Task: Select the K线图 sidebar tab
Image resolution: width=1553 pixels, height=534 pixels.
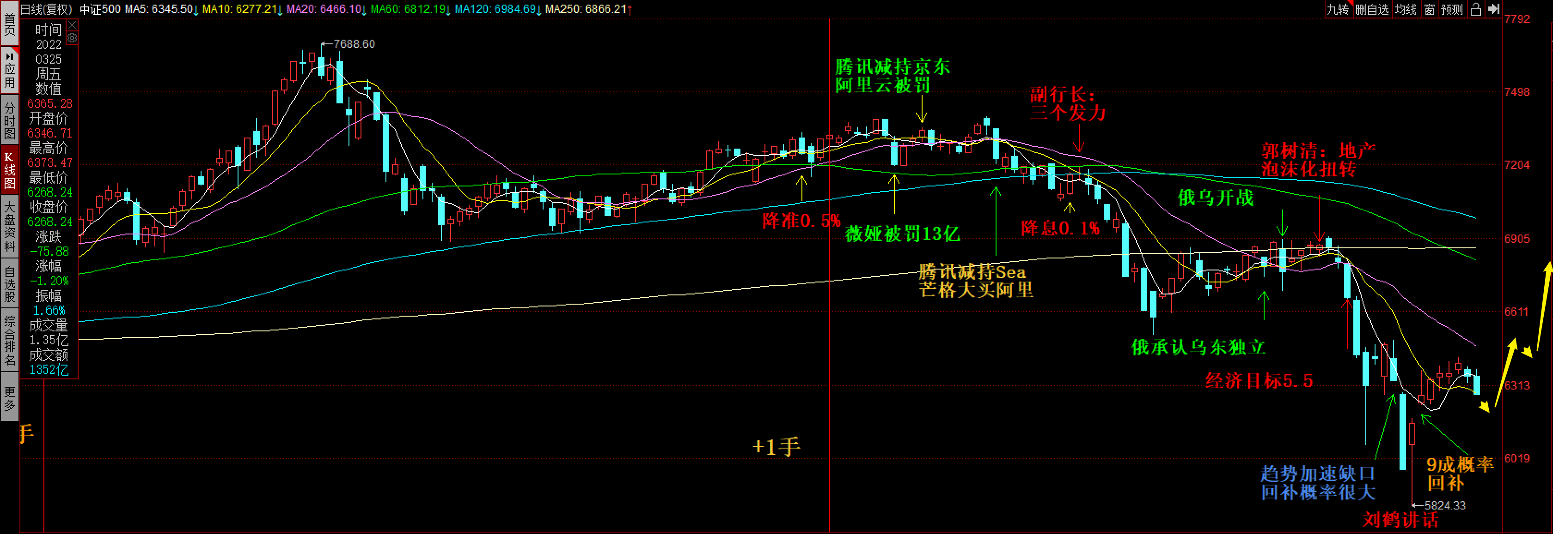Action: (9, 170)
